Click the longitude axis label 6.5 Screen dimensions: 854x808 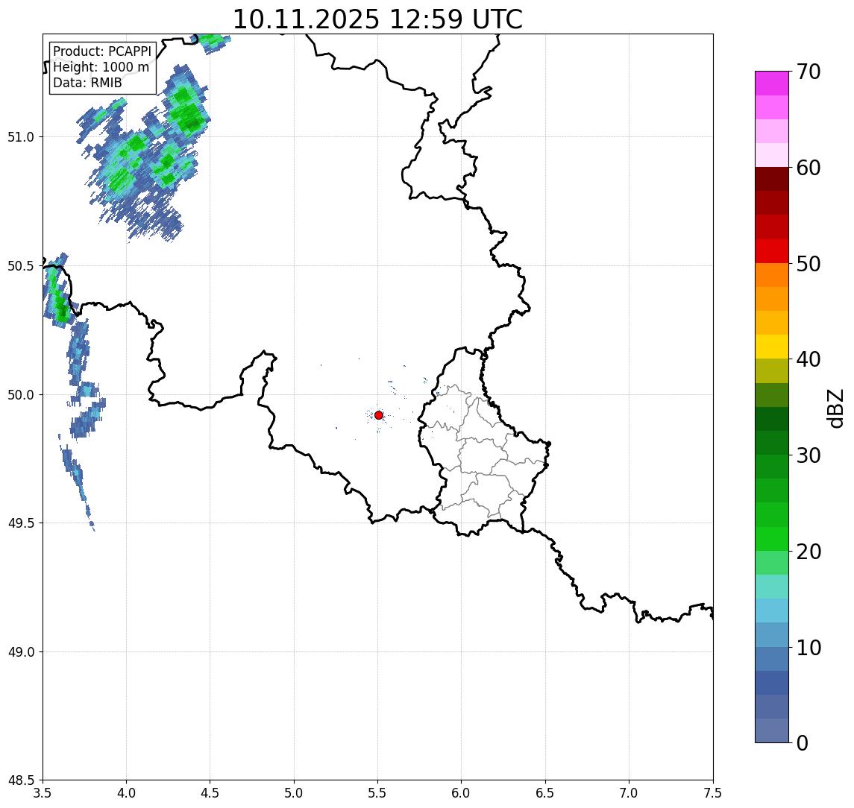tap(545, 793)
